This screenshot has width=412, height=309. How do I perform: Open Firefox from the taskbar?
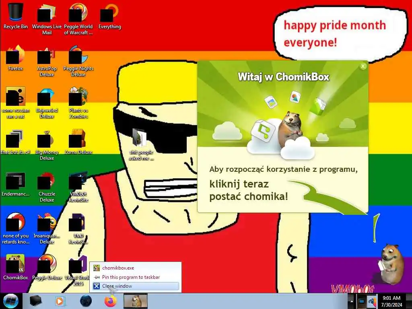[111, 301]
